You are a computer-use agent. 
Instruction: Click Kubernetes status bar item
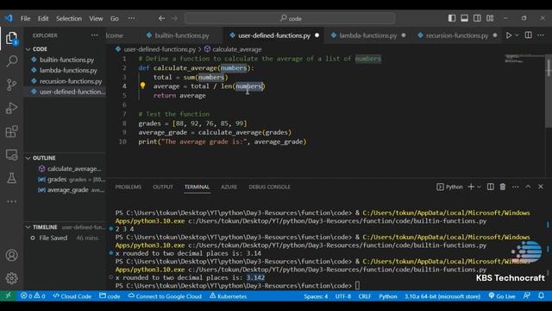click(228, 296)
